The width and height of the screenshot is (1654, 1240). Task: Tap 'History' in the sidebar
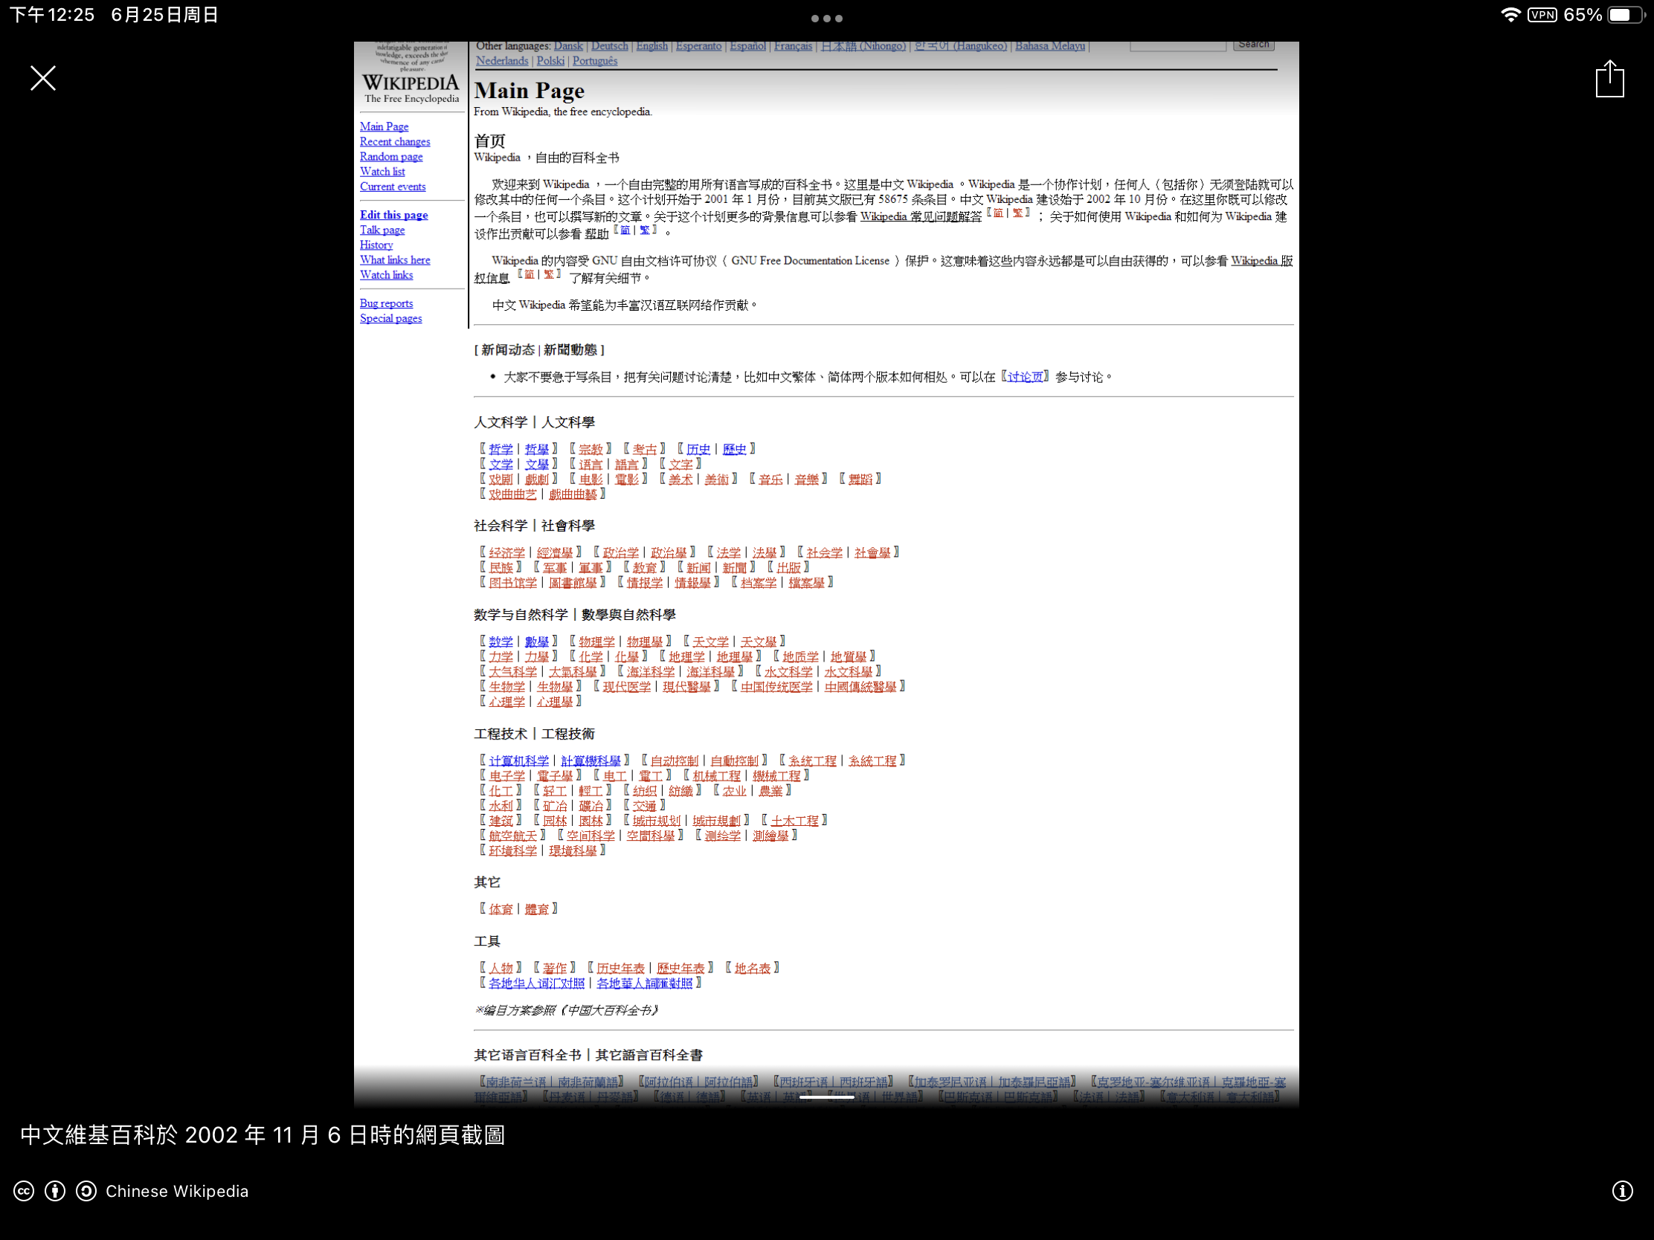tap(376, 245)
